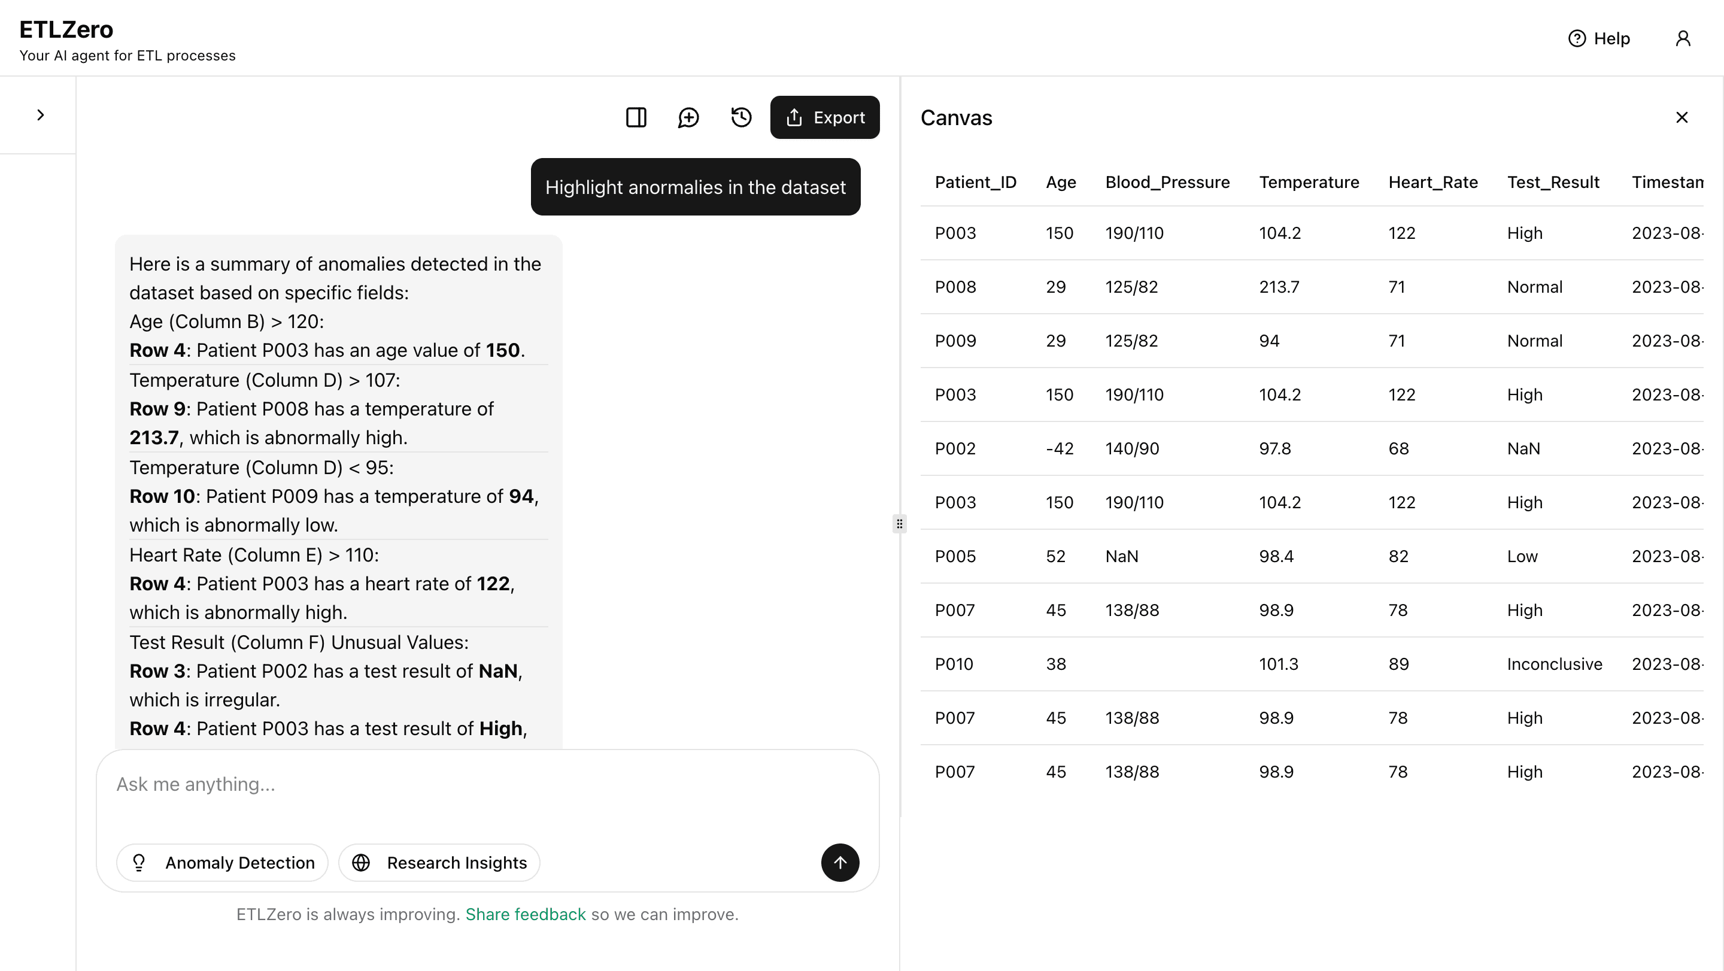The height and width of the screenshot is (971, 1724).
Task: Click the heart rate value 82
Action: click(x=1398, y=556)
